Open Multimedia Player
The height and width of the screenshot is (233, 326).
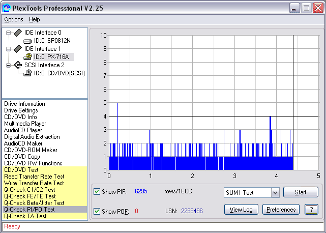25,124
